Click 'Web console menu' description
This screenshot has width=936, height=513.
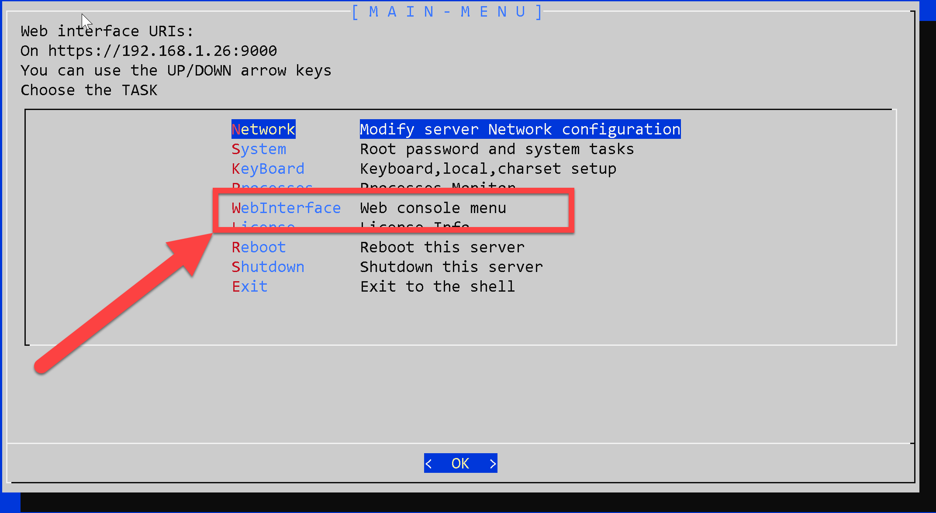pos(433,208)
